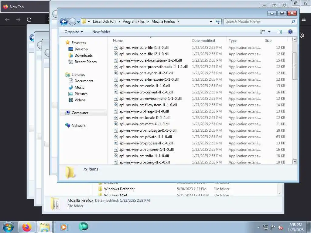This screenshot has height=233, width=311.
Task: Open Recent Places in Favorites
Action: point(85,62)
